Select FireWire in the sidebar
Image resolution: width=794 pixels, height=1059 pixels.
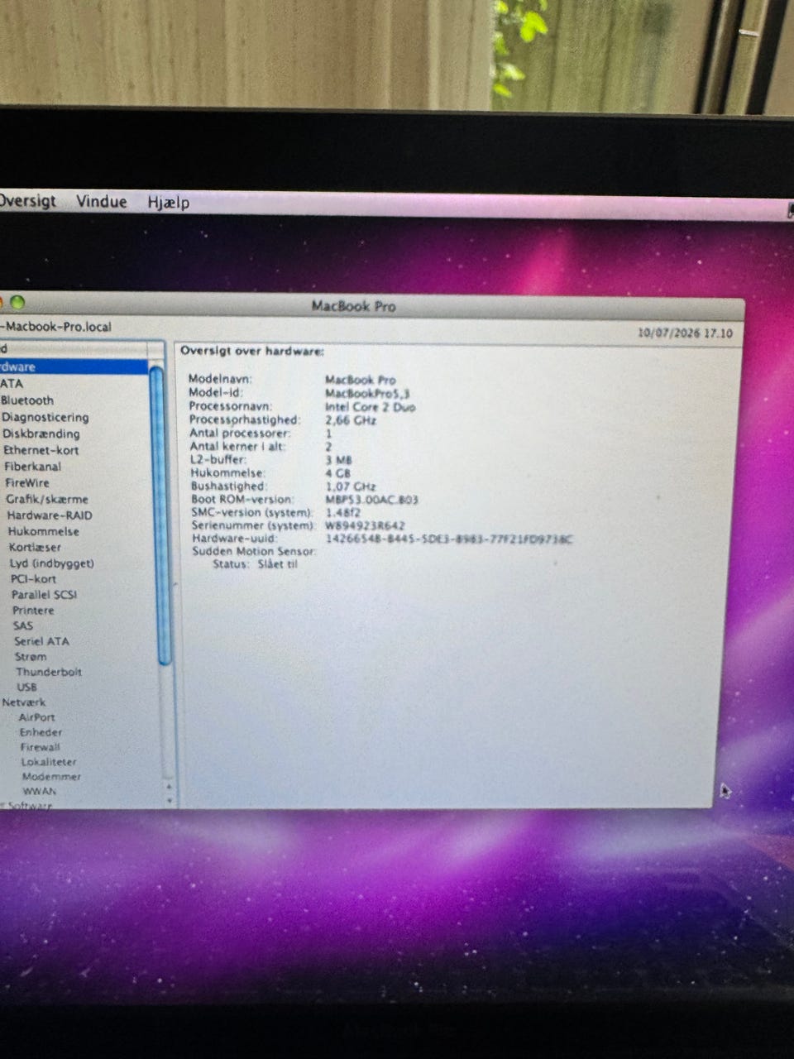[27, 483]
